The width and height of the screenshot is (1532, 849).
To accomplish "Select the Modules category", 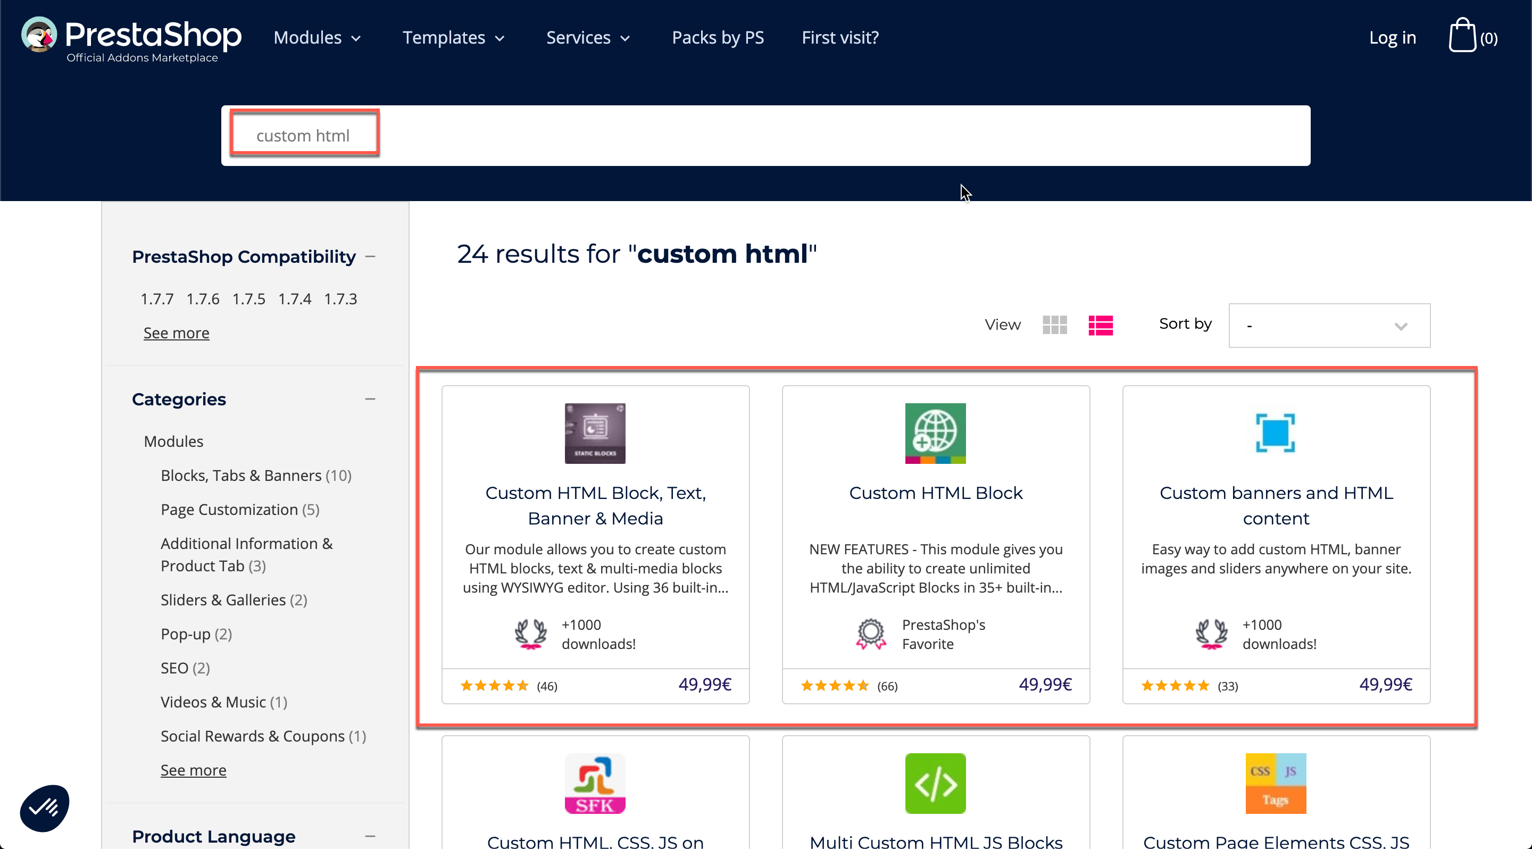I will point(173,440).
